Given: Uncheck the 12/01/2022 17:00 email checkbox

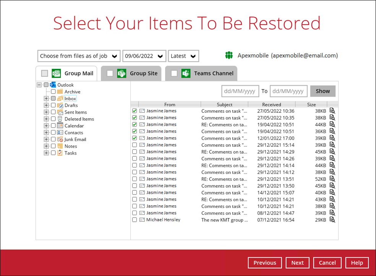Looking at the screenshot, I should coord(135,138).
